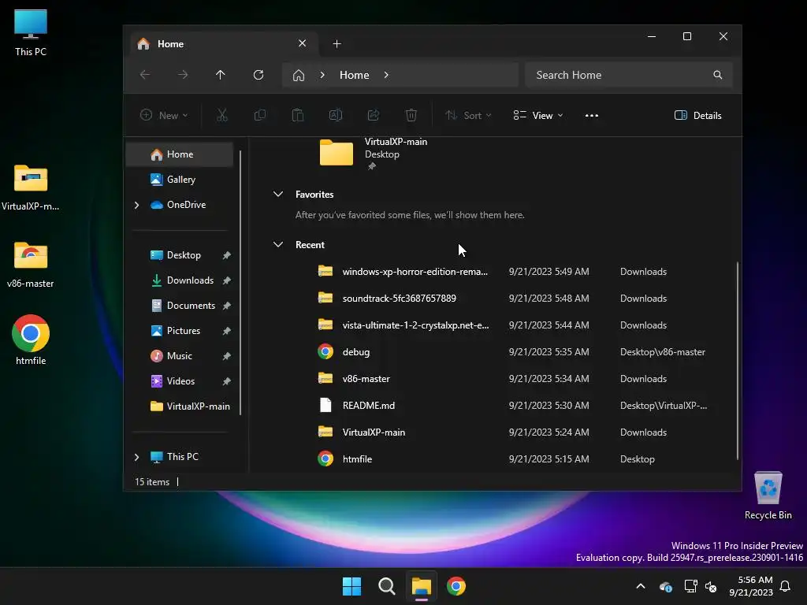
Task: Click the search magnifier in Search Home
Action: click(x=717, y=75)
